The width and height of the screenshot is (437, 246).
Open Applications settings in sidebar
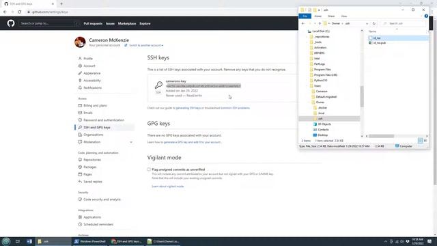(x=92, y=217)
